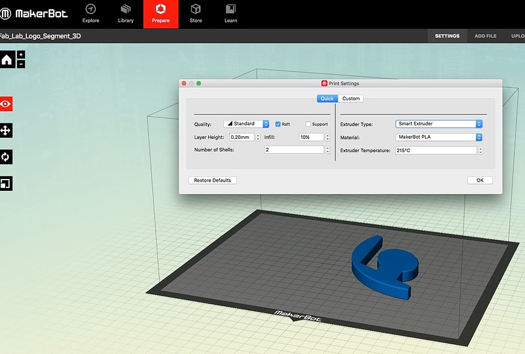Select the Prepare tab
Image resolution: width=525 pixels, height=354 pixels.
tap(161, 14)
